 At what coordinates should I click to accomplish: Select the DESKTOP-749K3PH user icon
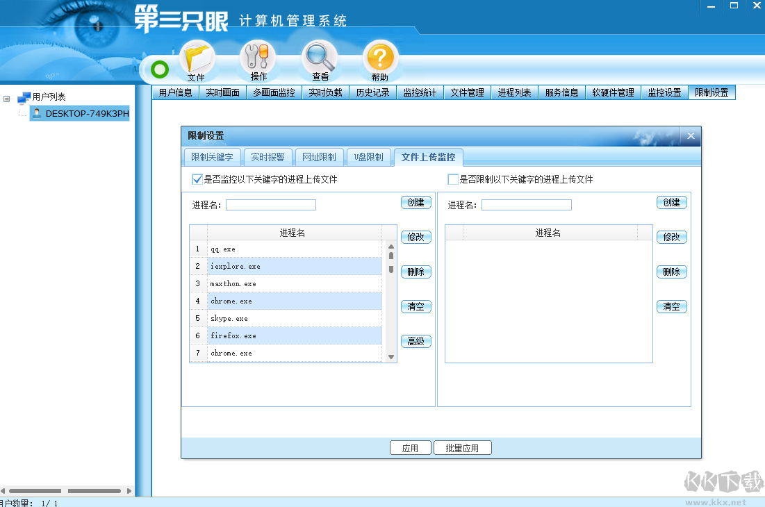click(37, 114)
